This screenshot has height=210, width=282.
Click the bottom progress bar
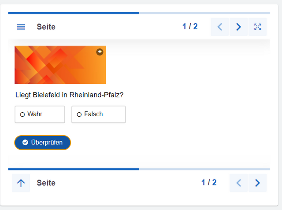pyautogui.click(x=139, y=169)
